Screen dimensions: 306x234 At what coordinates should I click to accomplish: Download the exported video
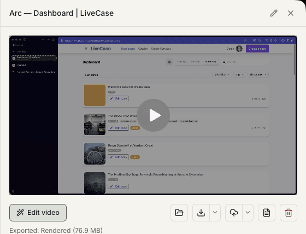201,213
